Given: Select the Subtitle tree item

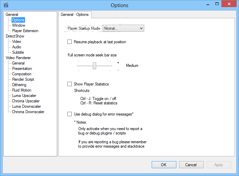Looking at the screenshot, I should [18, 52].
